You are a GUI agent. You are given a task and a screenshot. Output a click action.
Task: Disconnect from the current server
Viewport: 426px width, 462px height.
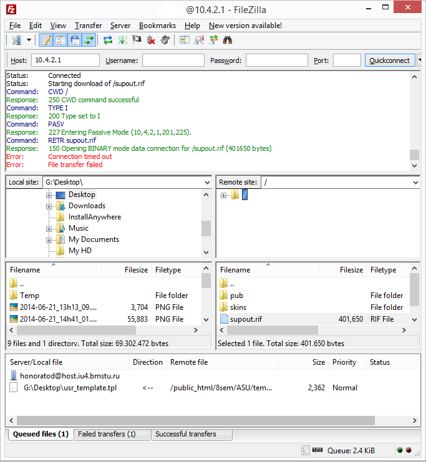151,40
